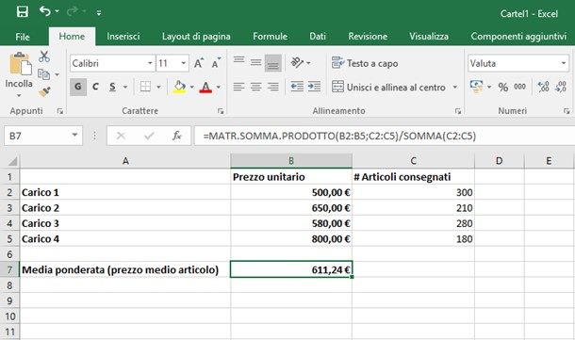This screenshot has width=575, height=340.
Task: Open the File tab
Action: [23, 37]
